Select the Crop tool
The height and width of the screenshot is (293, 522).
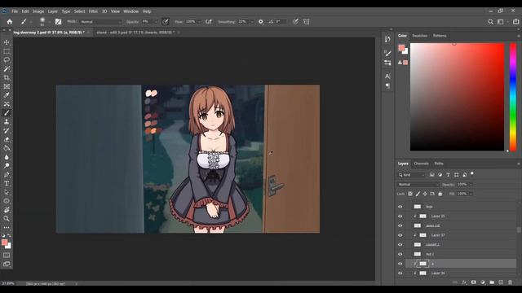coord(7,77)
